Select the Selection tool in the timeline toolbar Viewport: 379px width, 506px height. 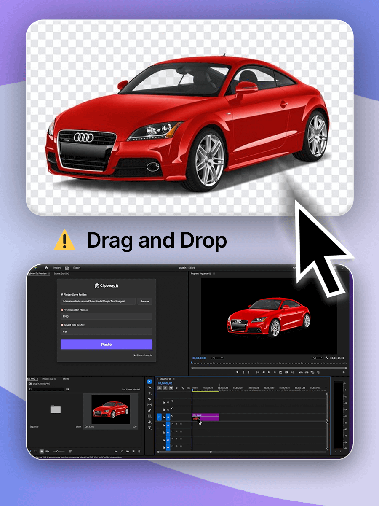click(149, 382)
